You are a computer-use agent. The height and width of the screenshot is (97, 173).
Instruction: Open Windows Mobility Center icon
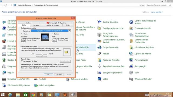point(4,85)
